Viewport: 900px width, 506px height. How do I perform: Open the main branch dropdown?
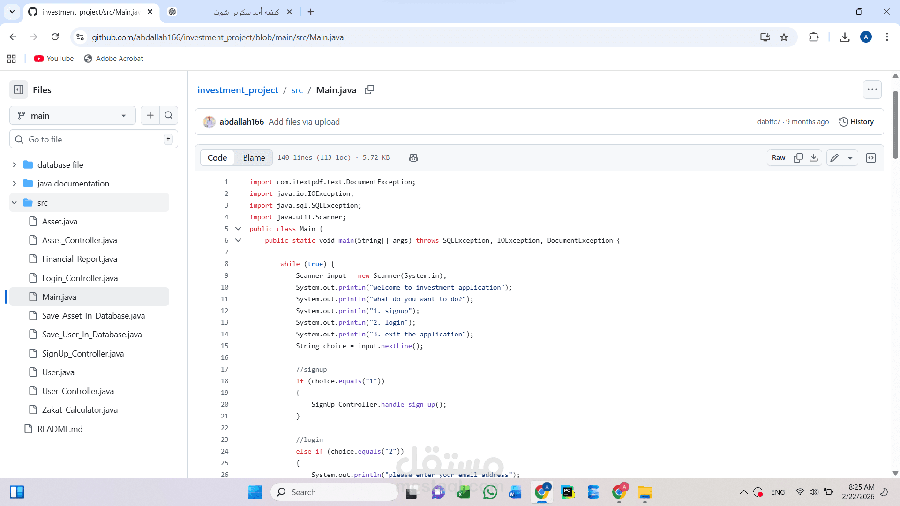coord(73,115)
